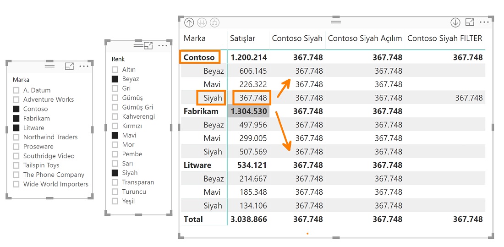Sort by the Satışlar column header
The image size is (504, 247).
(x=242, y=38)
